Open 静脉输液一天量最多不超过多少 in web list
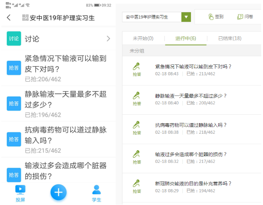This screenshot has height=205, width=263. tap(191, 96)
